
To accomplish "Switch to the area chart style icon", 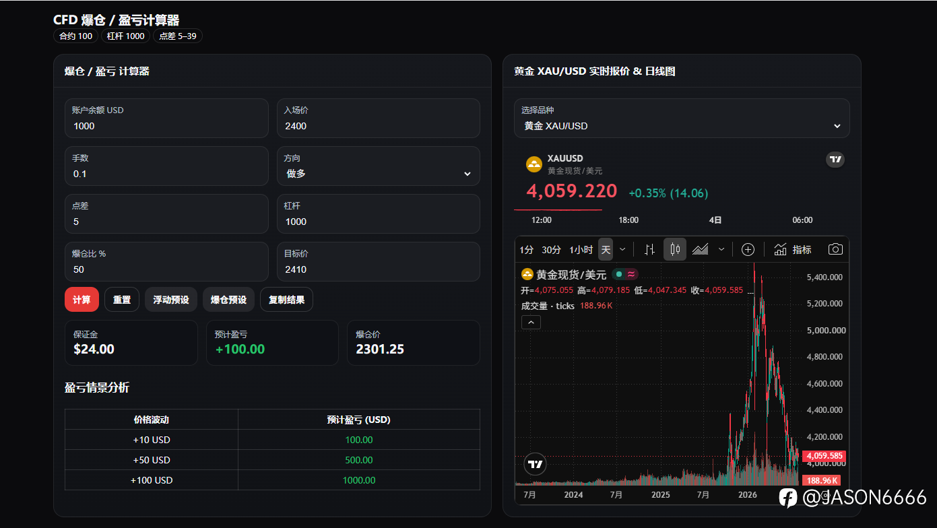I will [x=701, y=250].
